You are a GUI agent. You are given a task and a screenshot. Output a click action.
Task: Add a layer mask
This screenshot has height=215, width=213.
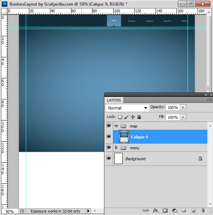click(x=165, y=210)
